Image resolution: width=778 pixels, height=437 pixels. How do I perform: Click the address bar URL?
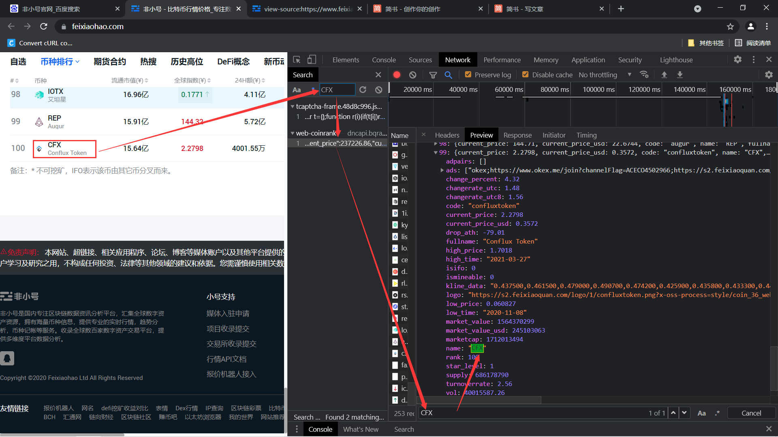pos(98,27)
